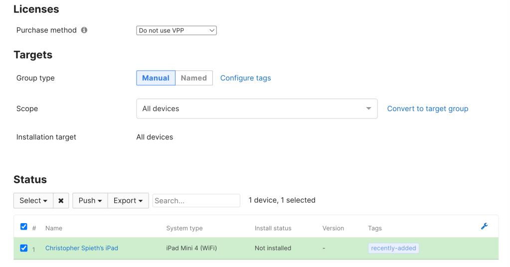Click the recently-added tag

coord(393,248)
